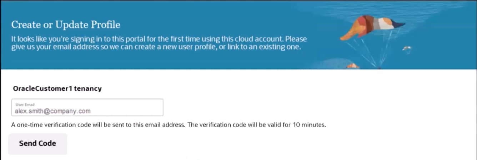The height and width of the screenshot is (160, 477).
Task: Focus the User Email input field
Action: [x=87, y=107]
